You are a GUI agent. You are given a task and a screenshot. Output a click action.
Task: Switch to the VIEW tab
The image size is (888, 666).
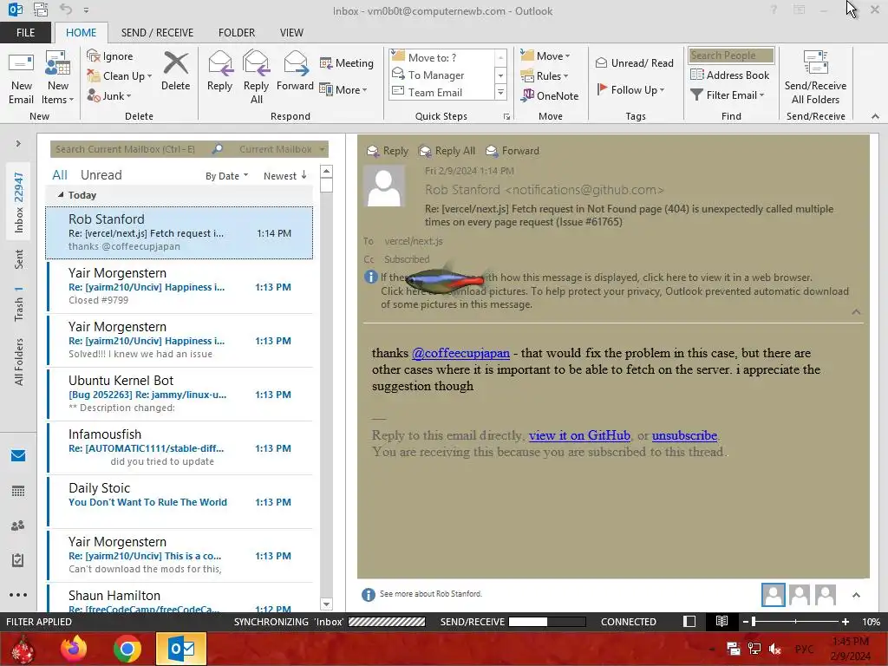291,32
